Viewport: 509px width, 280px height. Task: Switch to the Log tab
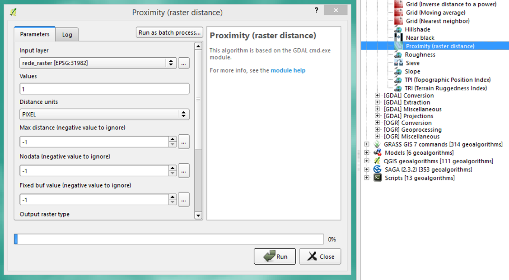coord(67,35)
